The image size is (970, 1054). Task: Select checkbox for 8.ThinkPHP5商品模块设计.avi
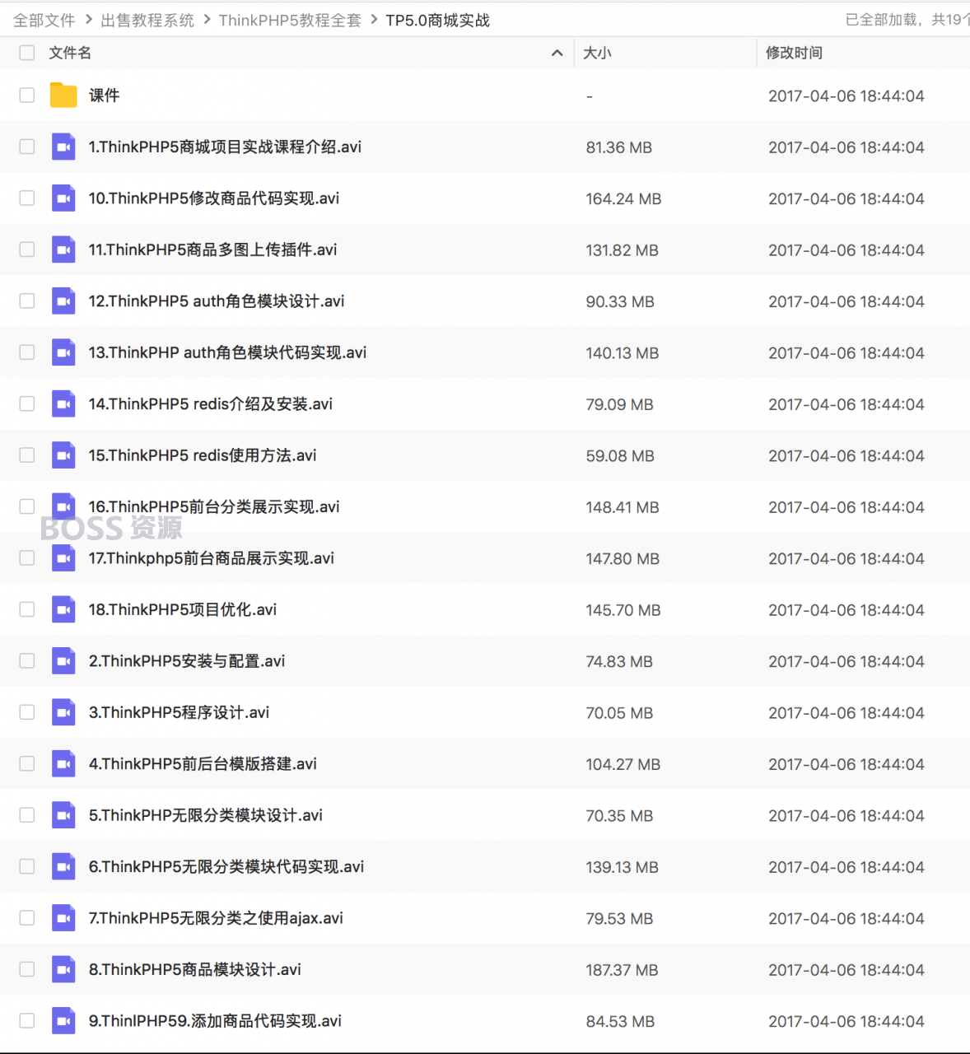[x=27, y=969]
